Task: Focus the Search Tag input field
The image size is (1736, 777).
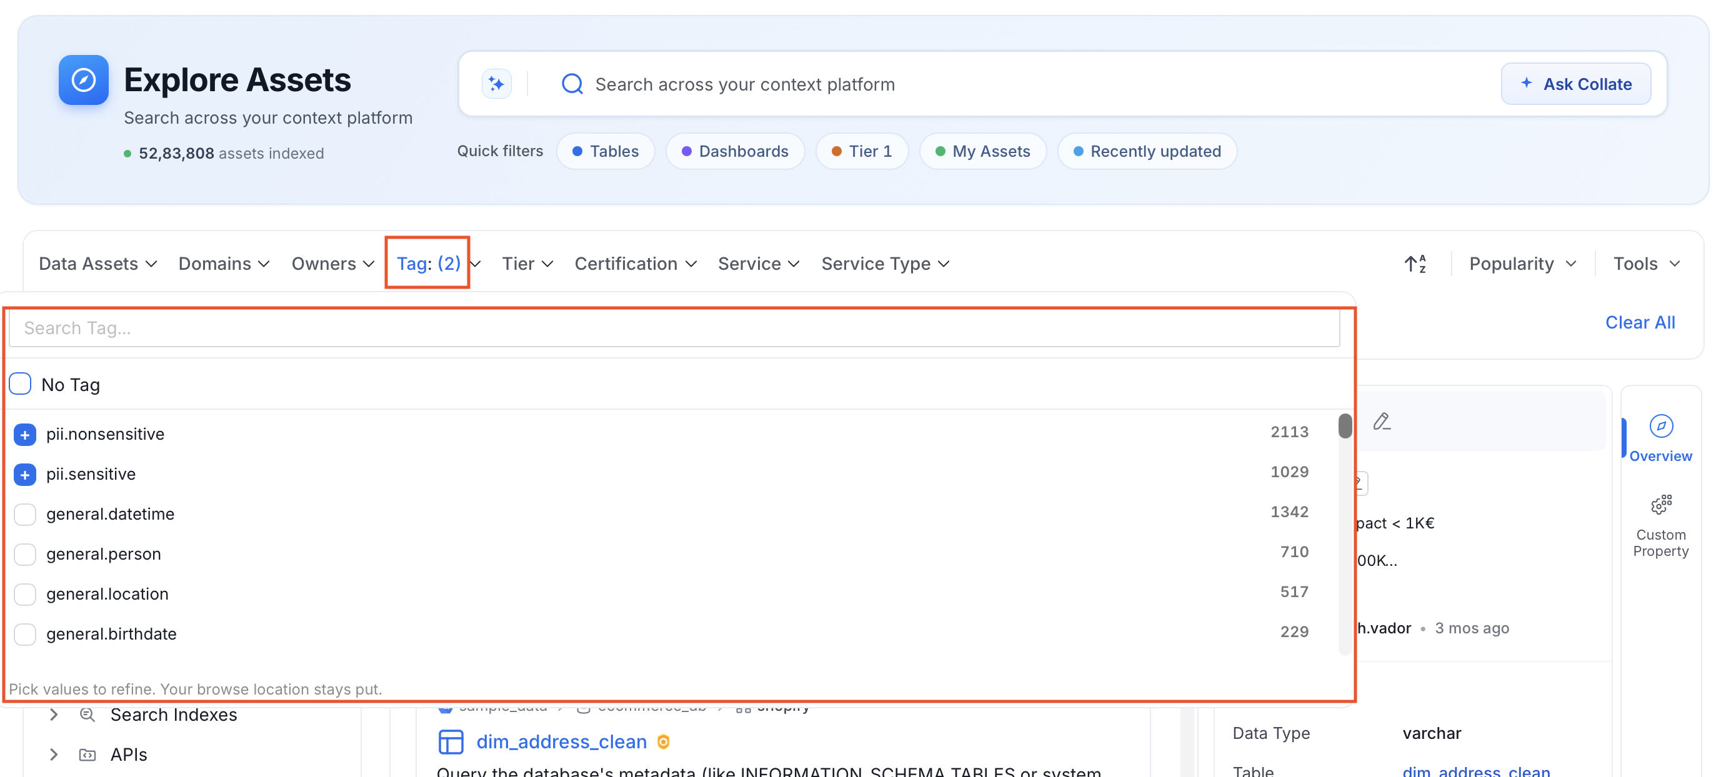Action: pyautogui.click(x=674, y=328)
